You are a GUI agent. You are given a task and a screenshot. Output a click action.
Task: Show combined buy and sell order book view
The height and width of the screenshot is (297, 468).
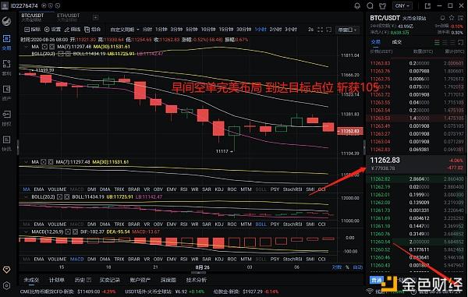click(x=437, y=42)
